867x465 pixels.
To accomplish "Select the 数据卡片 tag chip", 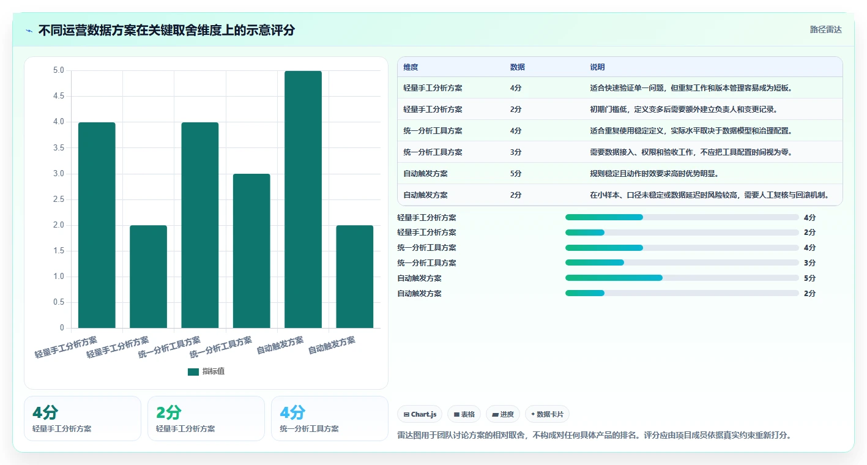I will pyautogui.click(x=547, y=414).
